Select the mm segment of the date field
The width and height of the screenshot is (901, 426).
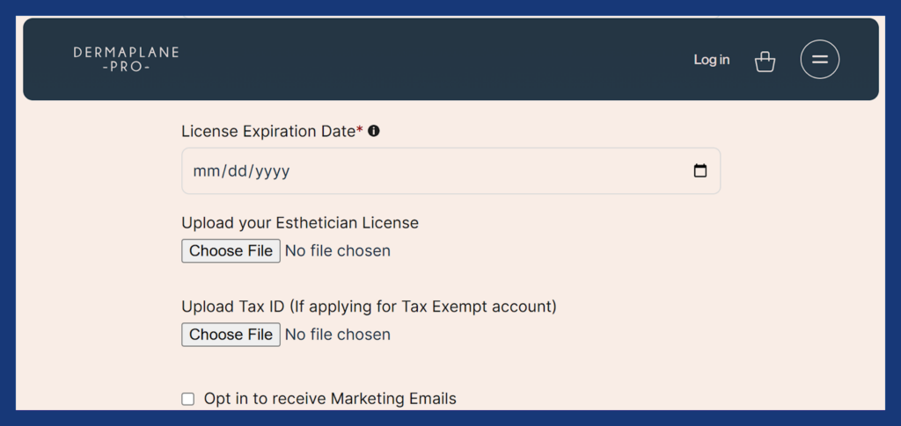(x=206, y=171)
